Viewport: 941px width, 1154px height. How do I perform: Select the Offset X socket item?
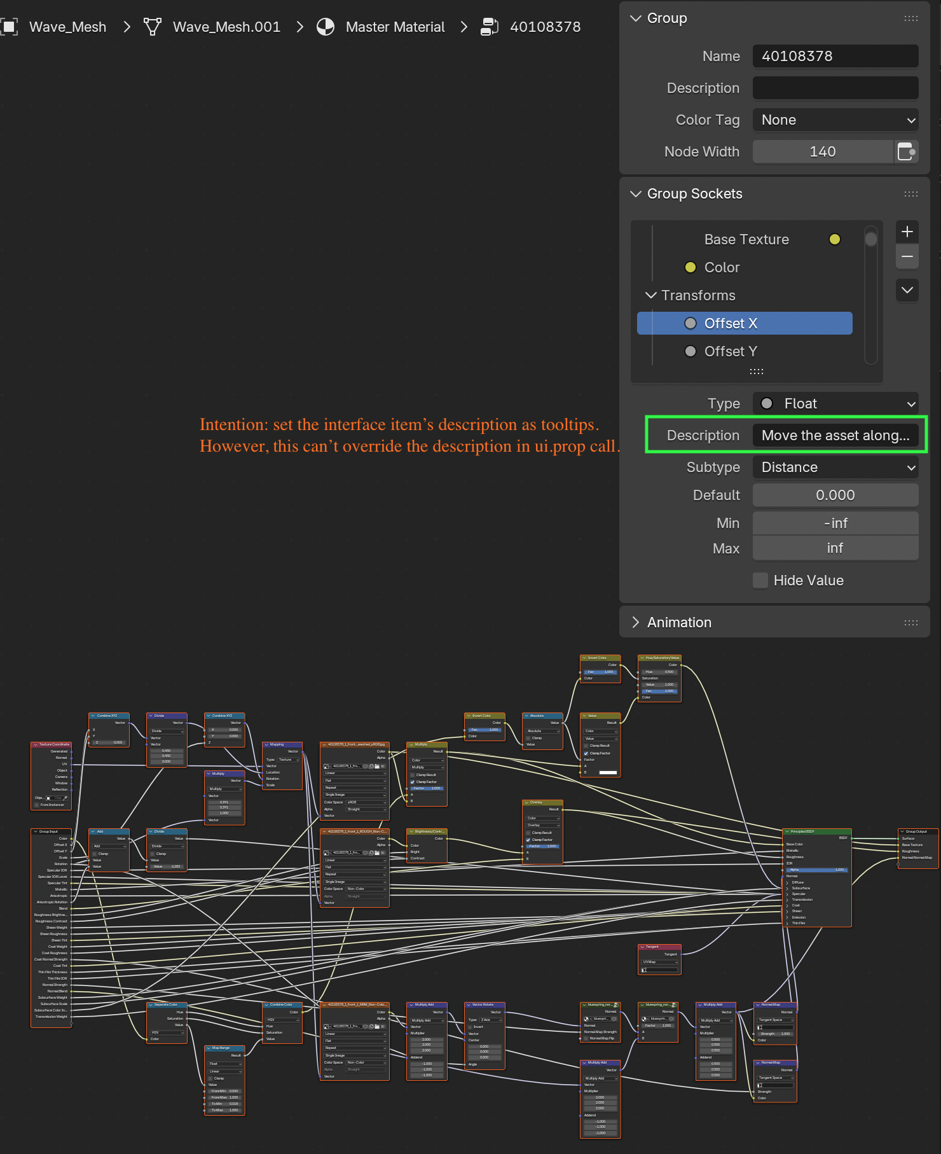coord(745,323)
